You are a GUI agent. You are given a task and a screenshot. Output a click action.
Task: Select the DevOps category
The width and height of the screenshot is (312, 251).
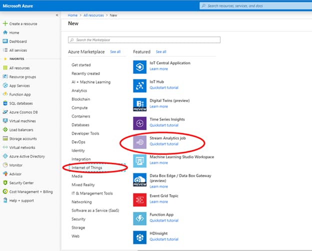[78, 142]
